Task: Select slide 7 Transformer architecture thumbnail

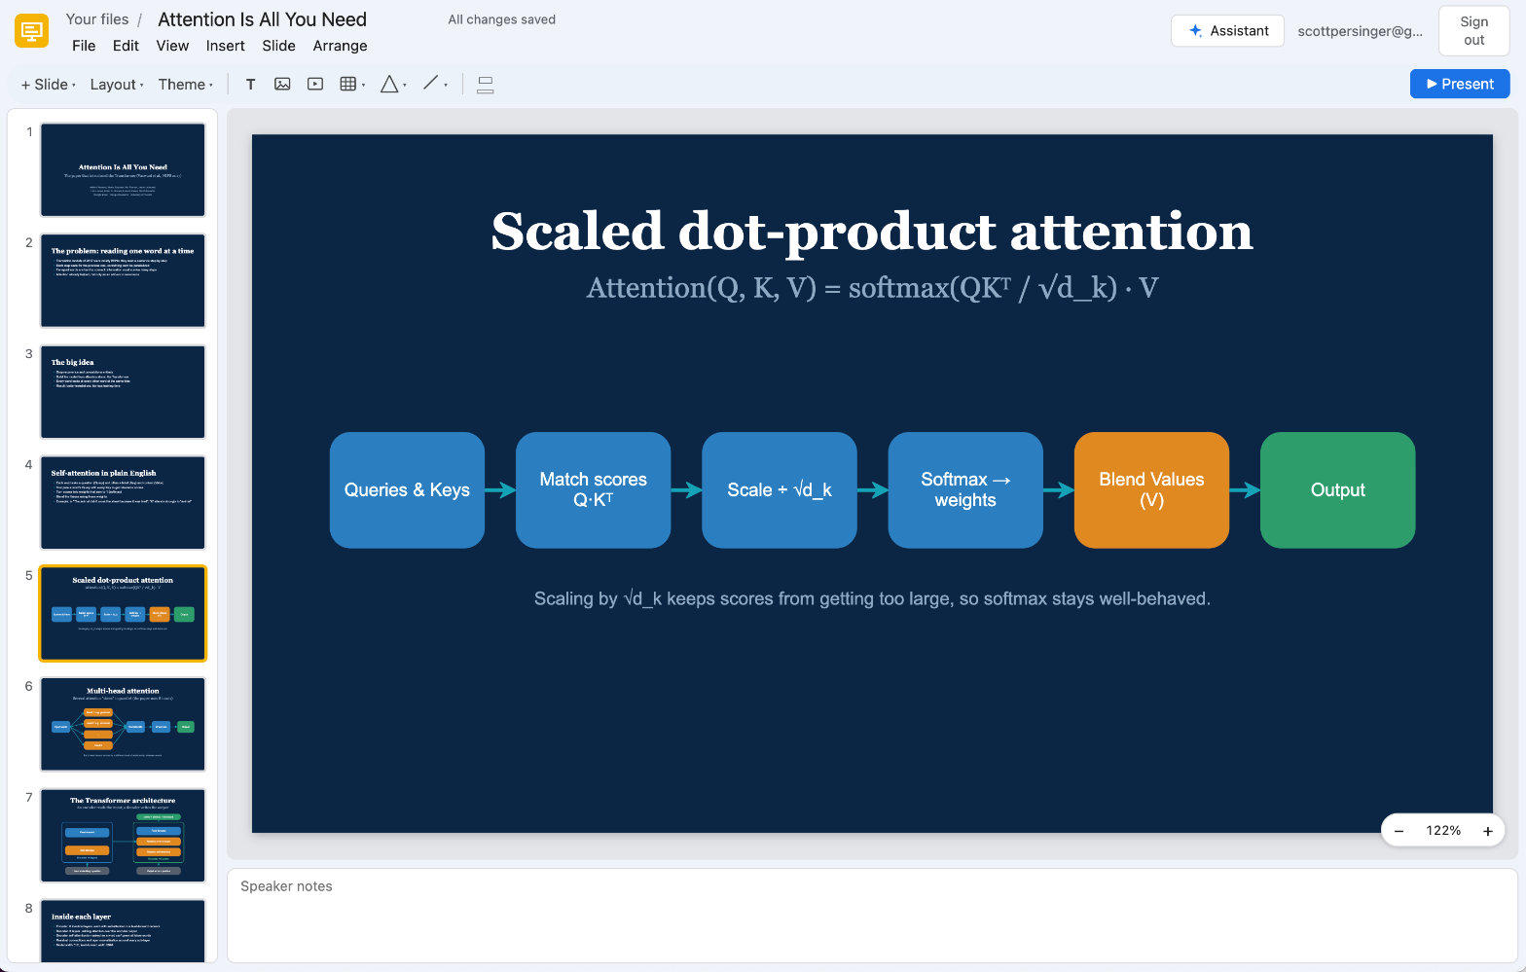Action: click(x=123, y=835)
